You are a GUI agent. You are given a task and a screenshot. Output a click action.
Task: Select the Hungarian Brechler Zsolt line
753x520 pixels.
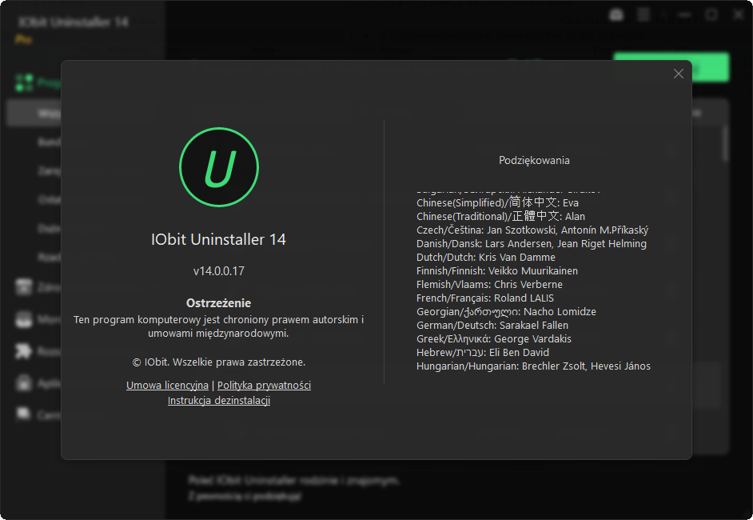533,366
